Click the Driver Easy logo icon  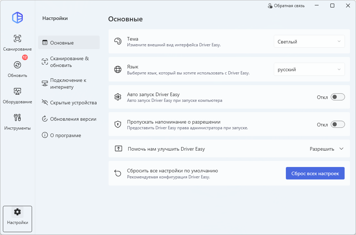pyautogui.click(x=17, y=18)
